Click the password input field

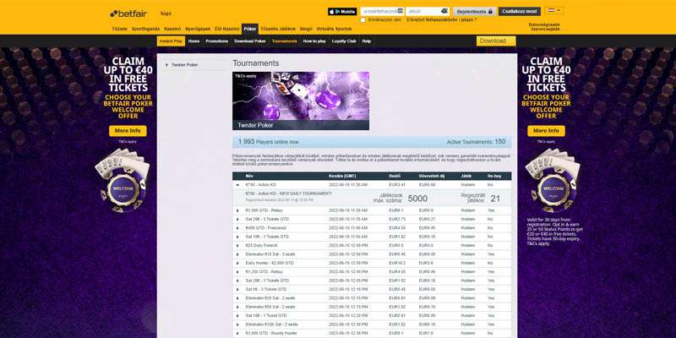point(428,11)
